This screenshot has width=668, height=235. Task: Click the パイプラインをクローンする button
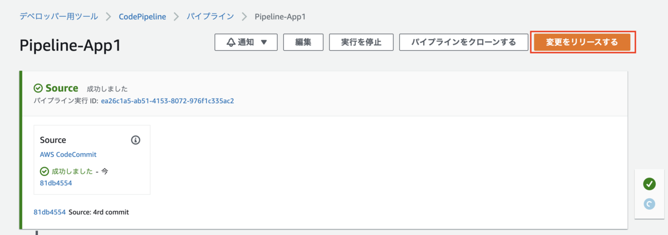point(463,42)
